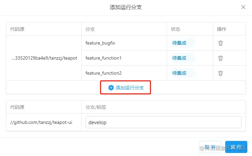The image size is (252, 156).
Task: Close the 添加运行分支 dialog
Action: click(x=243, y=7)
